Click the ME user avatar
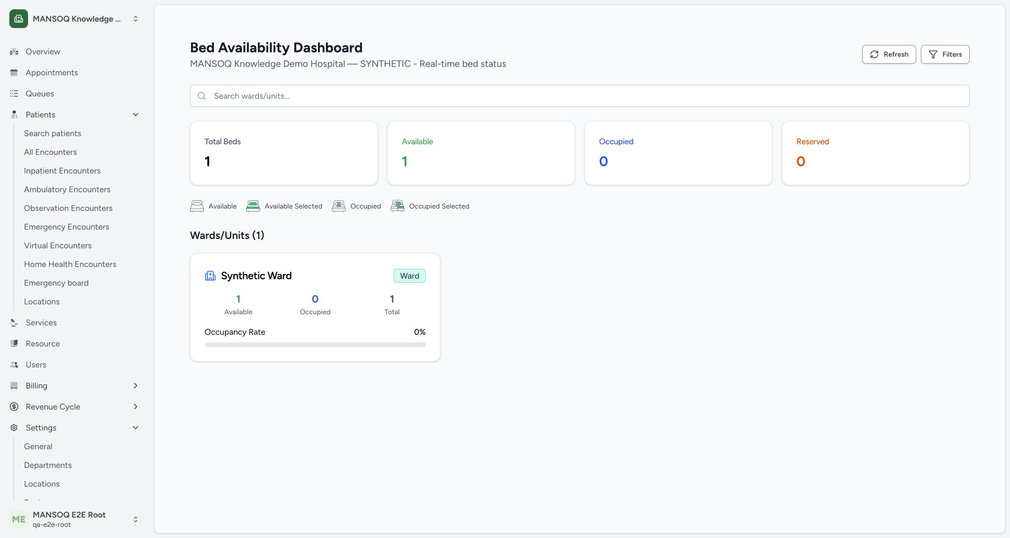Image resolution: width=1010 pixels, height=538 pixels. point(19,519)
